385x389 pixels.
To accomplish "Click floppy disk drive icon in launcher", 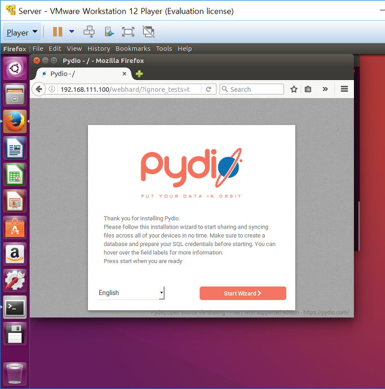I will click(x=15, y=334).
